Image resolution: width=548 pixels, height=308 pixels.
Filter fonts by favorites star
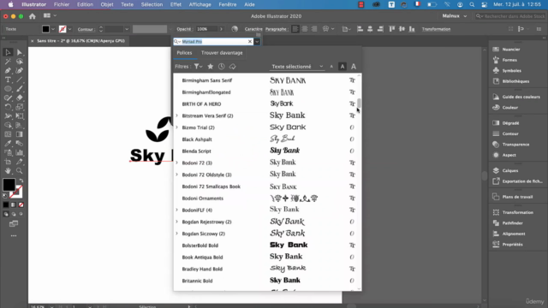[x=211, y=67]
